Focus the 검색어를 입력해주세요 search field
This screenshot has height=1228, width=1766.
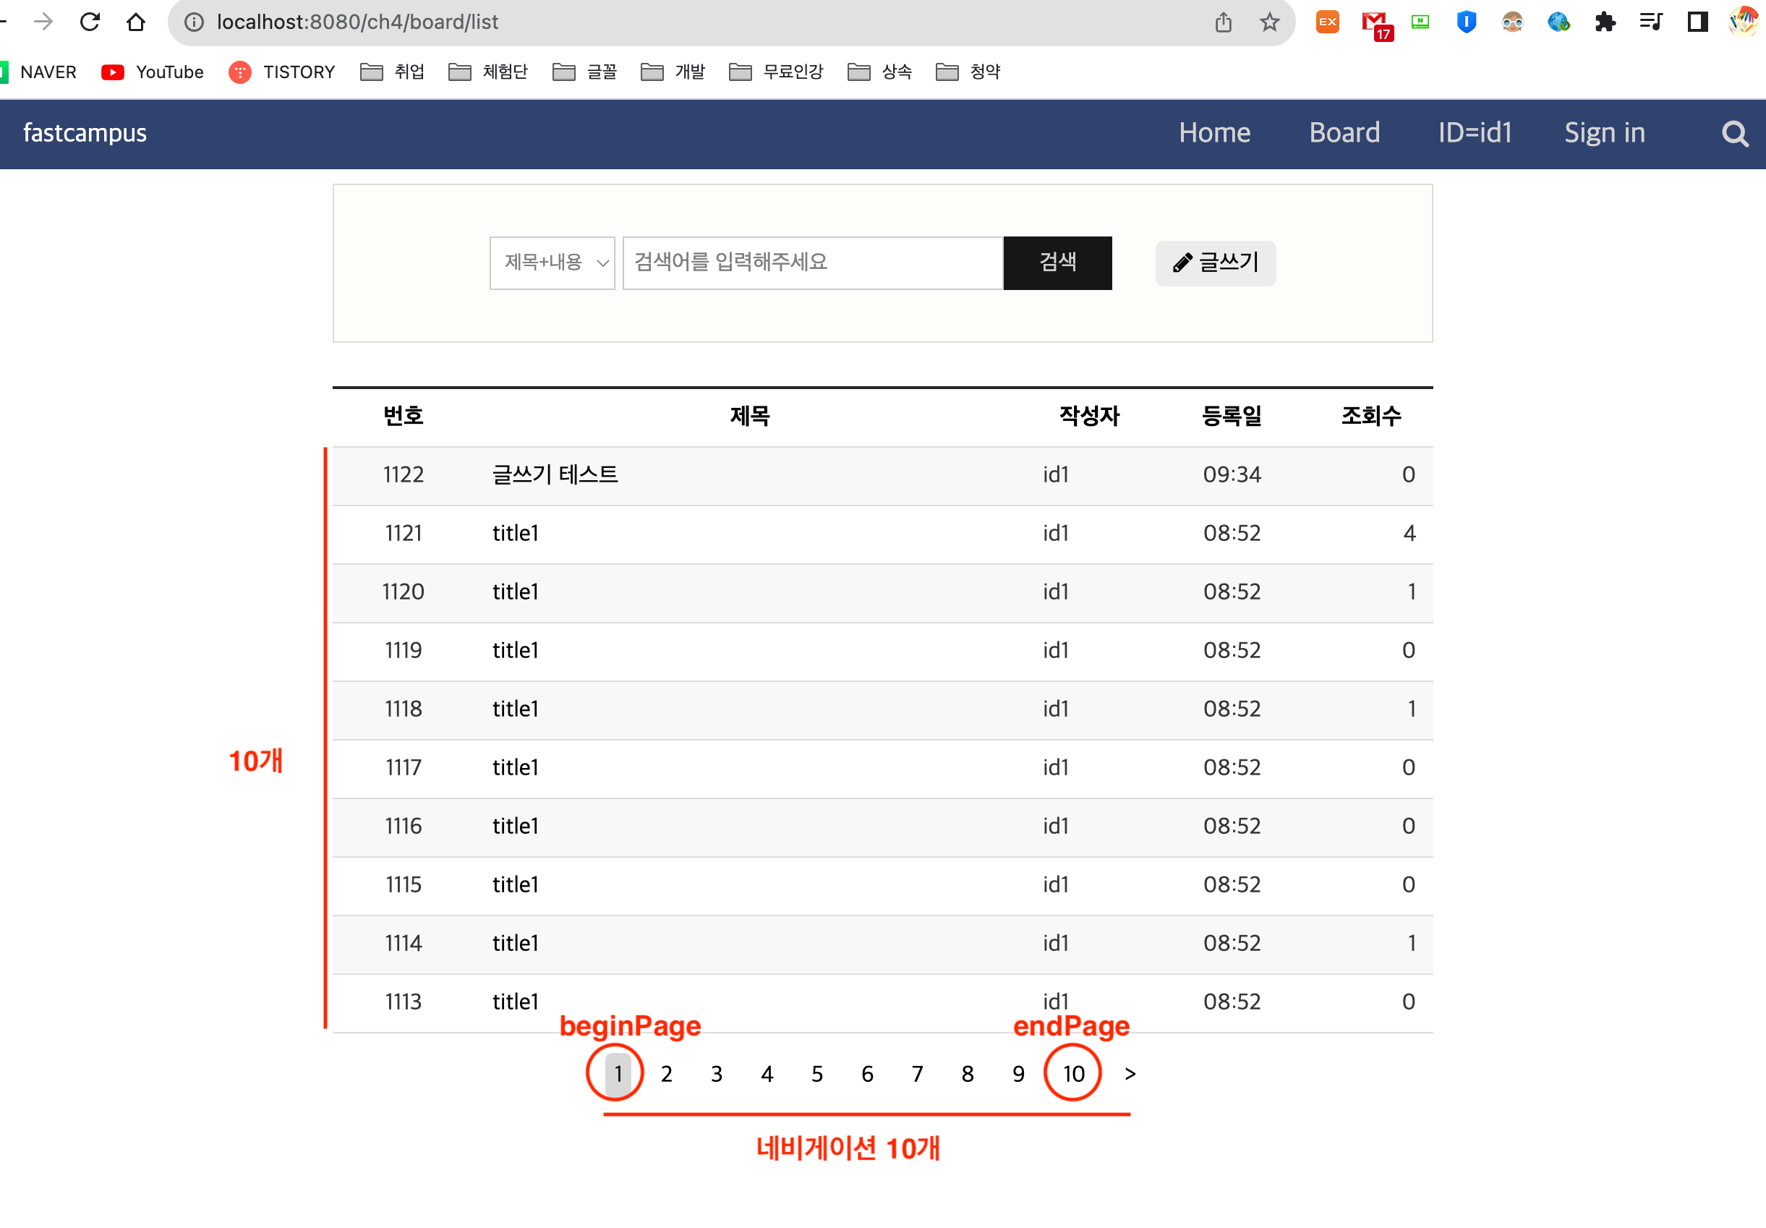coord(811,263)
